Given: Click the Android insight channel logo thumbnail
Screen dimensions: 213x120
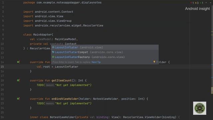Looking at the screenshot, I should pos(200,108).
